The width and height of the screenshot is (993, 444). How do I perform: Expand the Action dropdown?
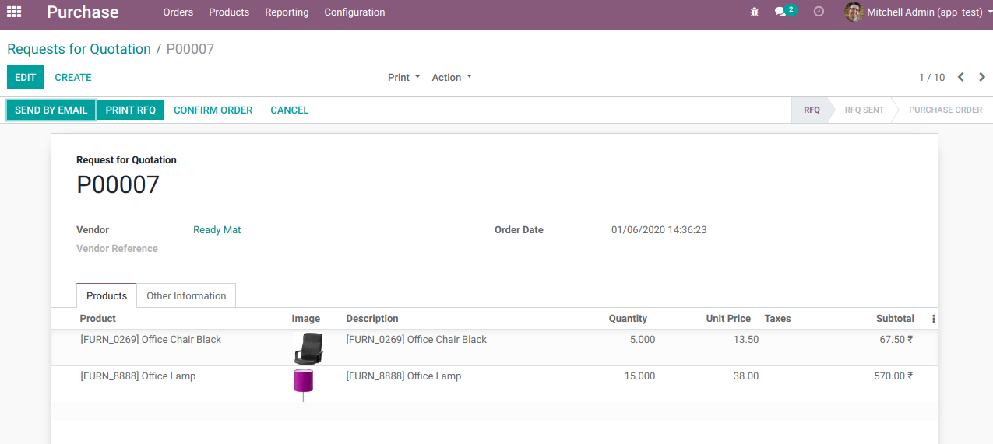coord(452,77)
